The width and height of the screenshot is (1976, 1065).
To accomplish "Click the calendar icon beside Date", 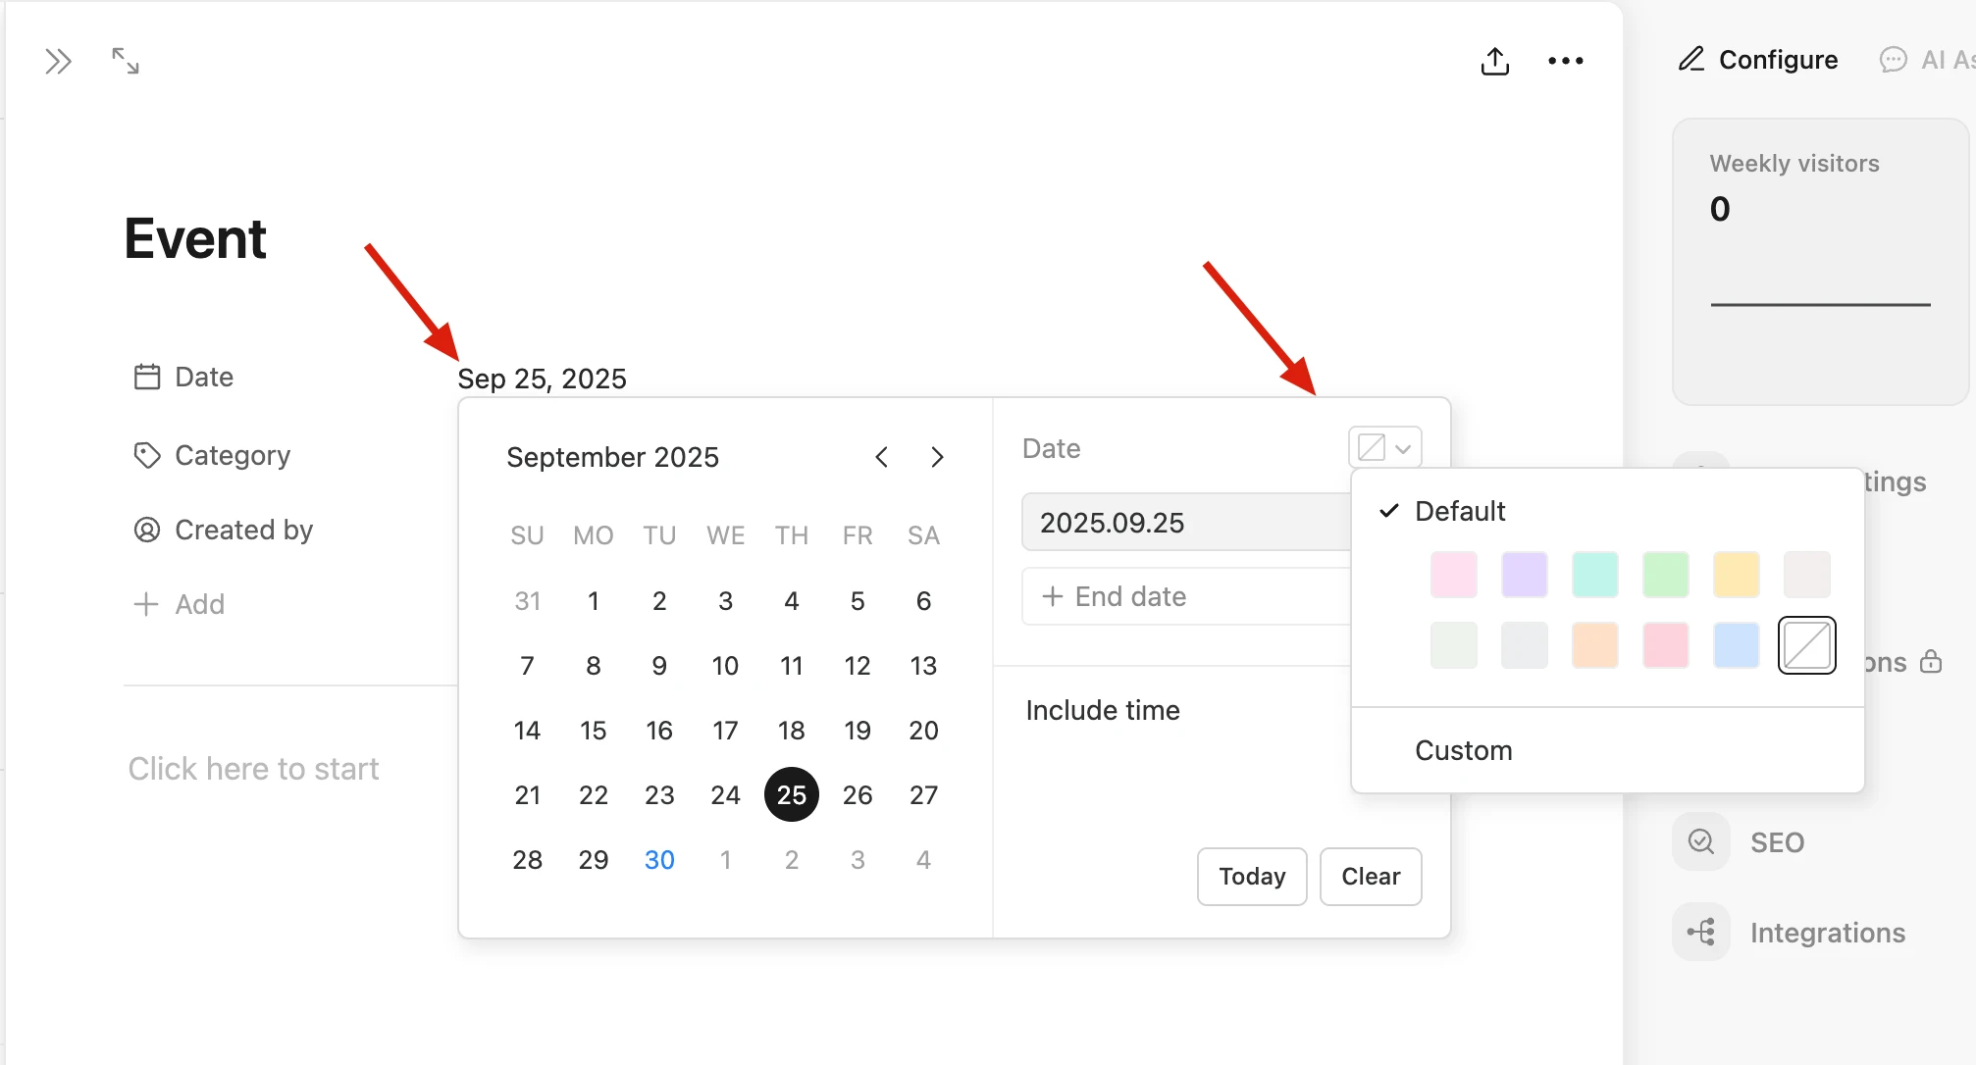I will 147,377.
